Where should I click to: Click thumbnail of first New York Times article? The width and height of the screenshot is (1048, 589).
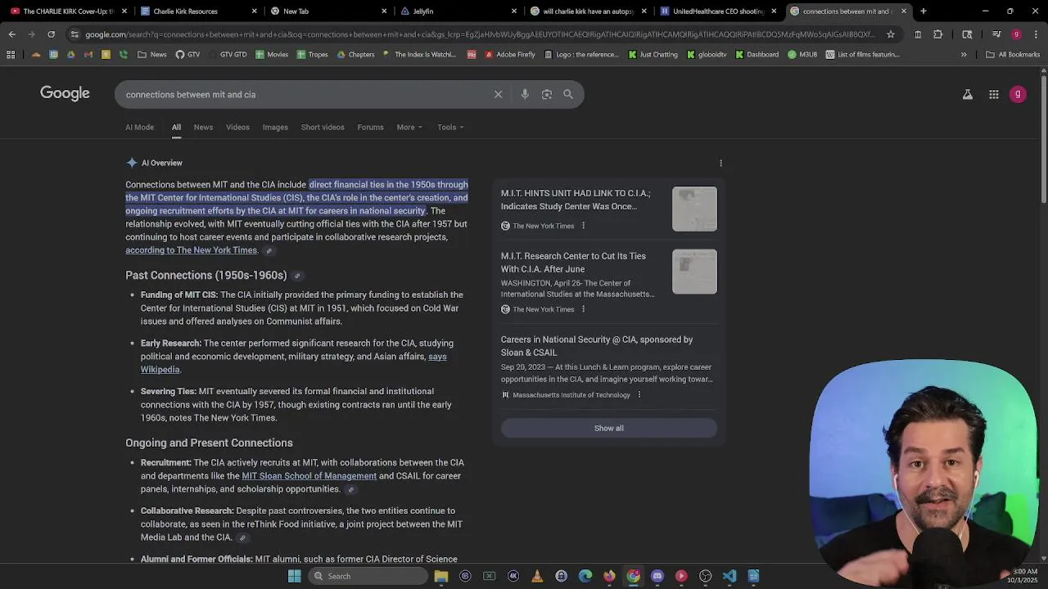click(694, 209)
